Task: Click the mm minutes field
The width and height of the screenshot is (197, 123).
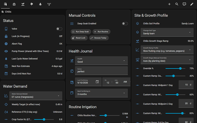Action: (117, 83)
